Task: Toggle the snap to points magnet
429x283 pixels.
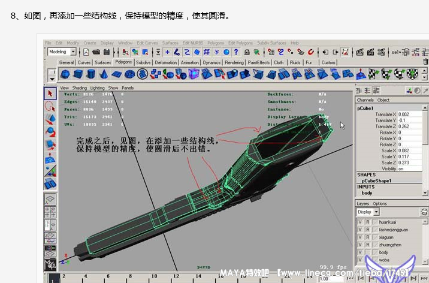Action: (291, 52)
